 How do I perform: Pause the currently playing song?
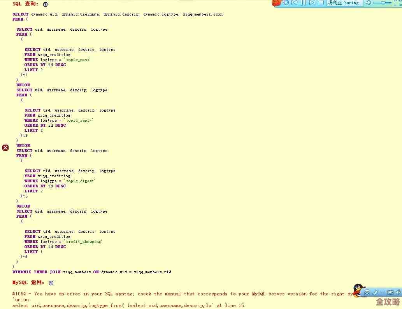pyautogui.click(x=303, y=3)
